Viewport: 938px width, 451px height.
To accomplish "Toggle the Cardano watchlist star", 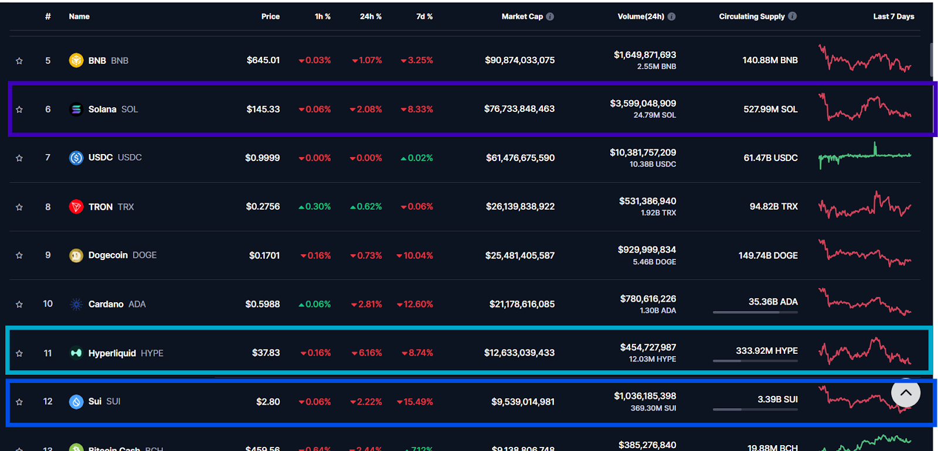I will (x=19, y=305).
